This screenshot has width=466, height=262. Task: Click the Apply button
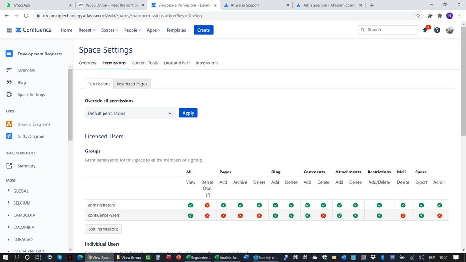pos(188,113)
